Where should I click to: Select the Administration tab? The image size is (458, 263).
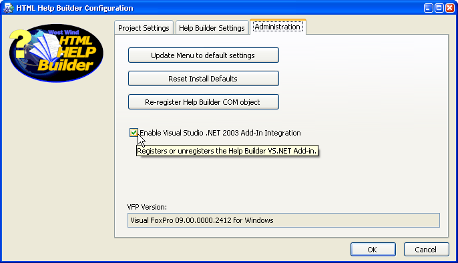[x=278, y=27]
